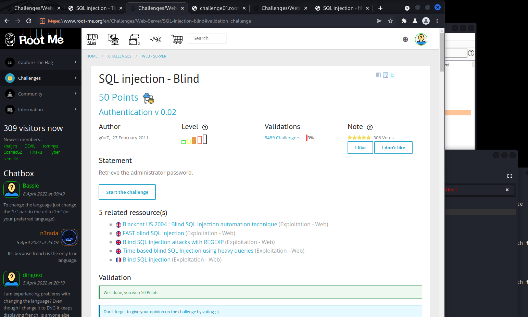Click the browser address bar URL
The height and width of the screenshot is (317, 528).
[x=149, y=21]
